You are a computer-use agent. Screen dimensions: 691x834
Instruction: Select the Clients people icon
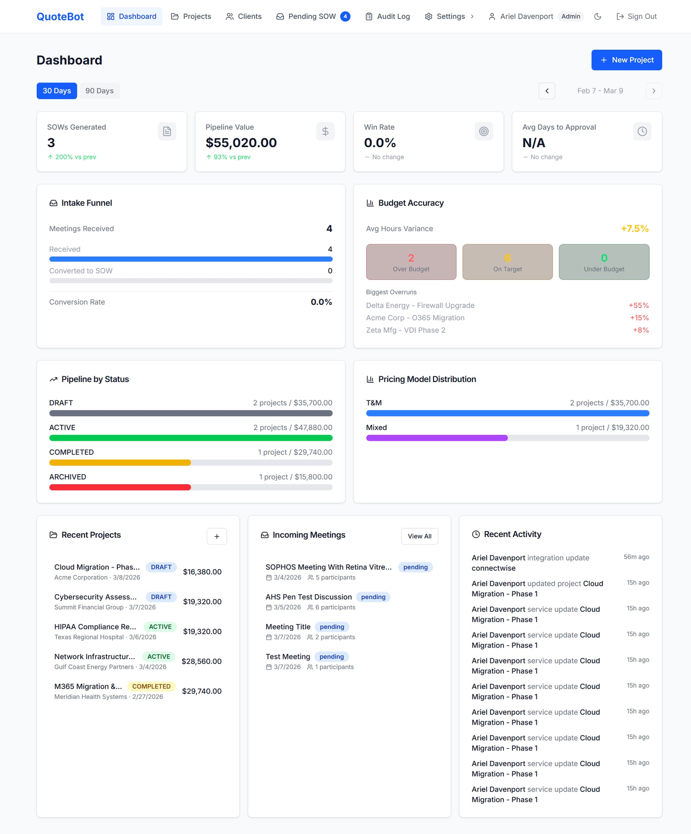click(x=229, y=16)
